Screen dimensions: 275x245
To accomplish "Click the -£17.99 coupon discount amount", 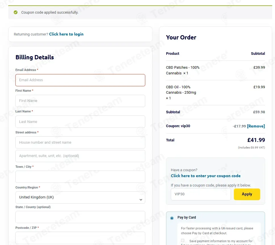I will 239,126.
